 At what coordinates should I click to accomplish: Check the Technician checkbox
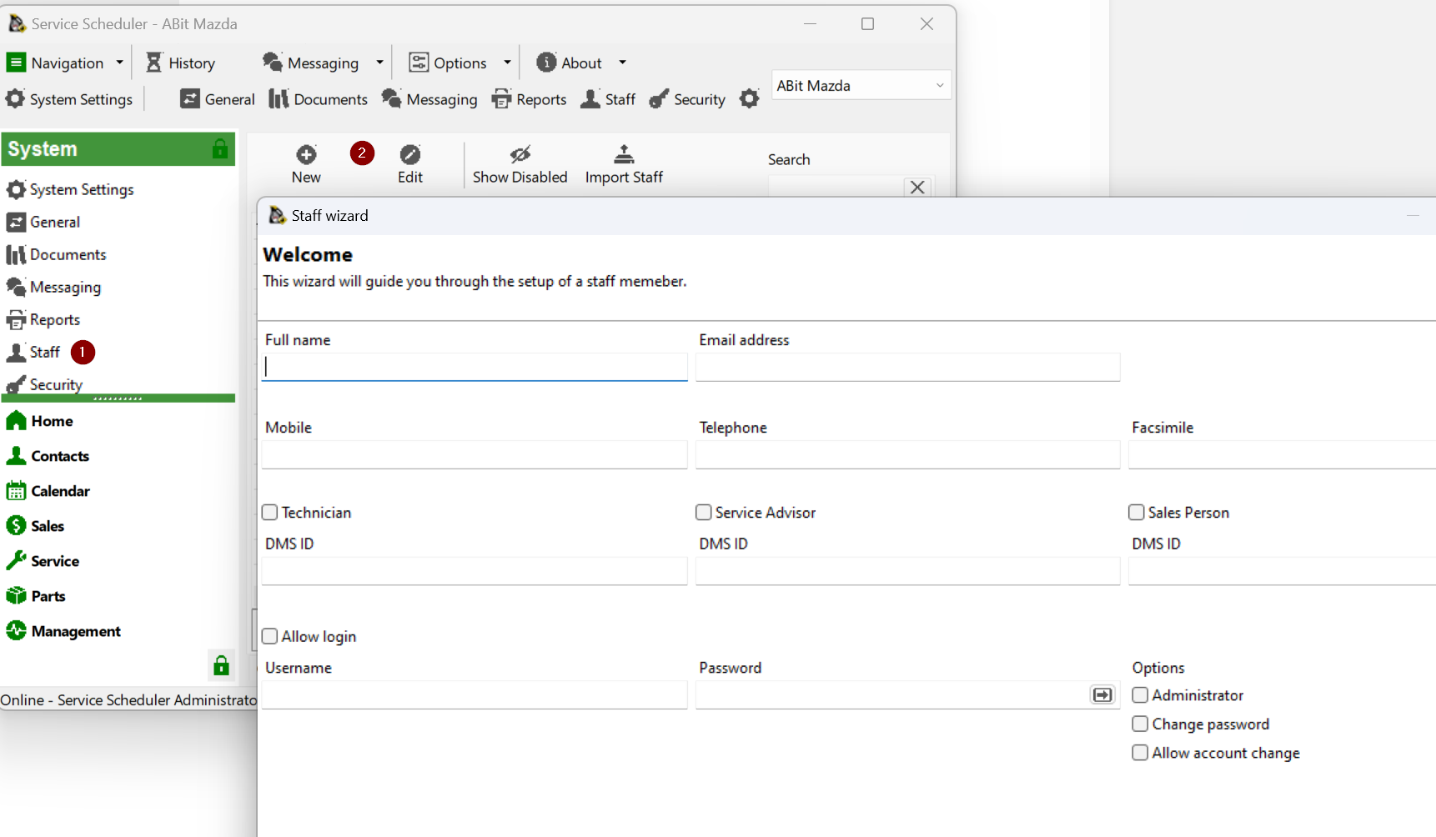coord(270,513)
